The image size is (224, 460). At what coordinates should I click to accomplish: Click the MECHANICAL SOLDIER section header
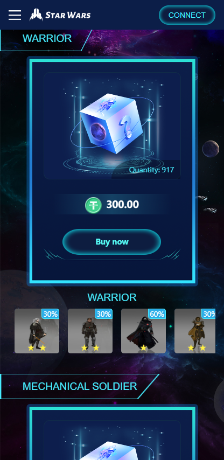pos(80,386)
